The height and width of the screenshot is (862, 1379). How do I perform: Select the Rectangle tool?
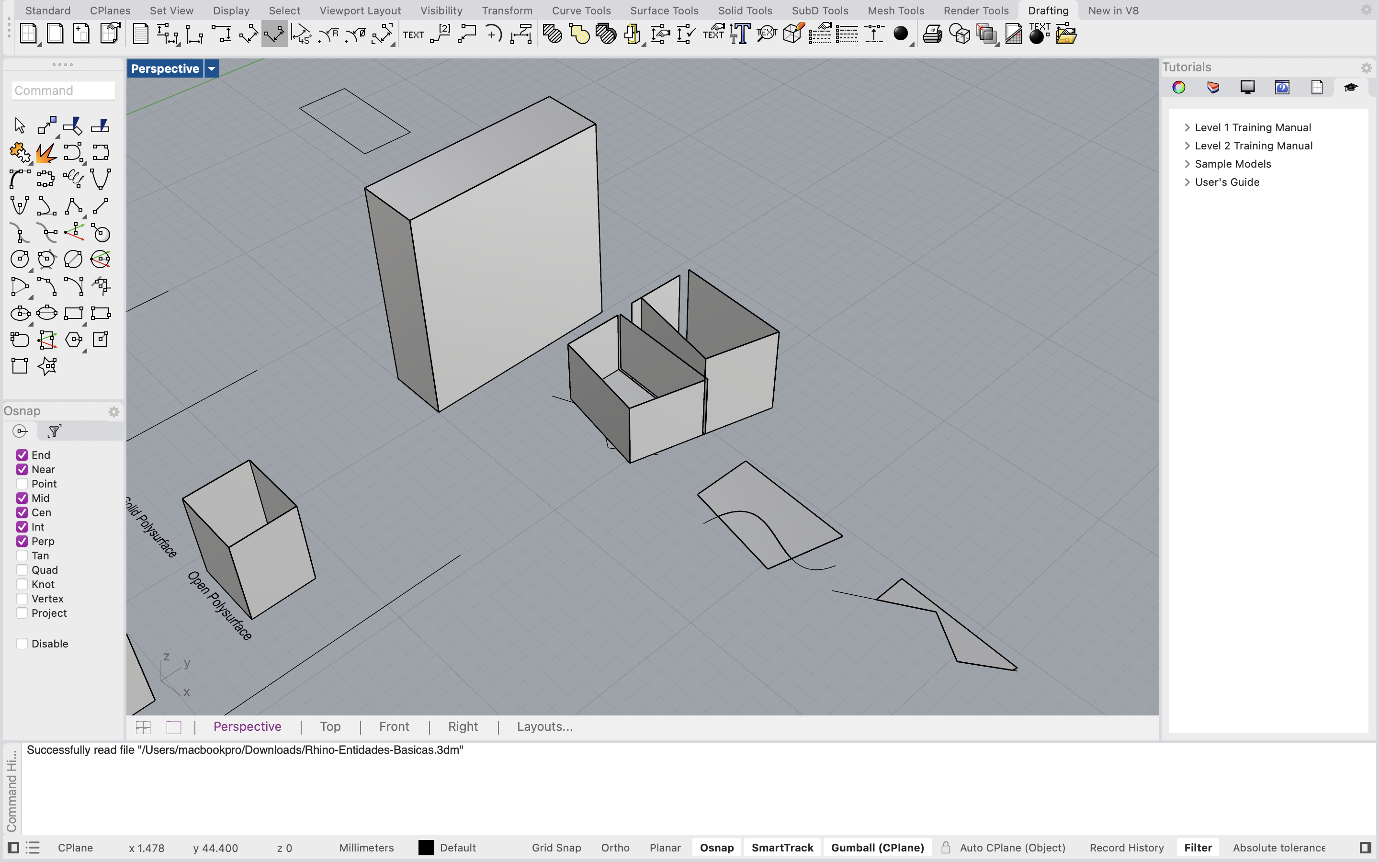click(x=74, y=313)
